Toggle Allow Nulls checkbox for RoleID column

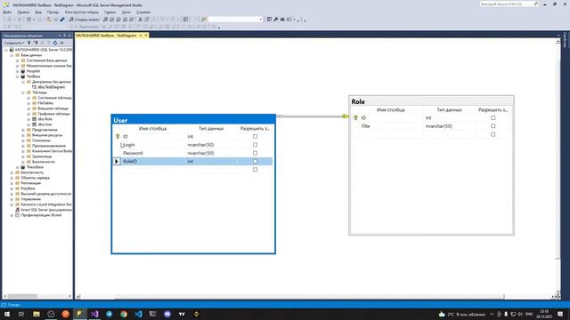(x=256, y=162)
